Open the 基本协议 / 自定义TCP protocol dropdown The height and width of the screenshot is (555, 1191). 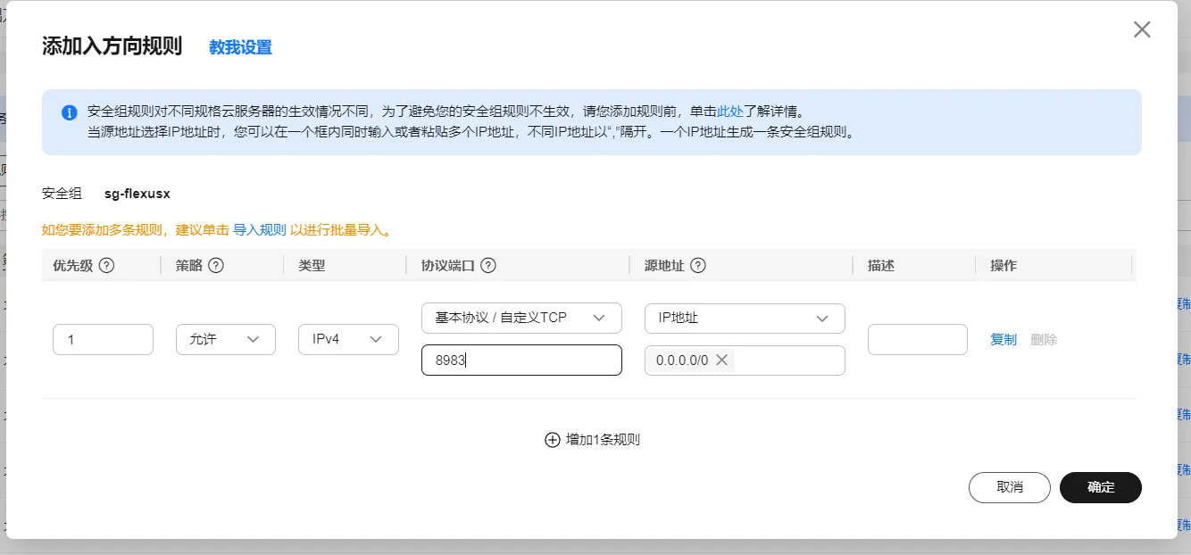pyautogui.click(x=521, y=318)
